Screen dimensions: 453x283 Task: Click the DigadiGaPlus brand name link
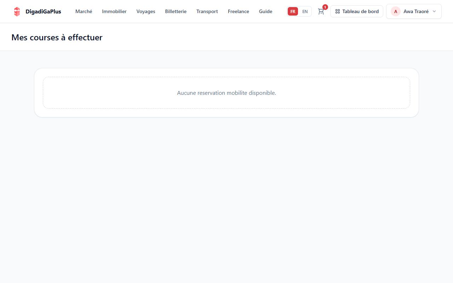pyautogui.click(x=43, y=11)
